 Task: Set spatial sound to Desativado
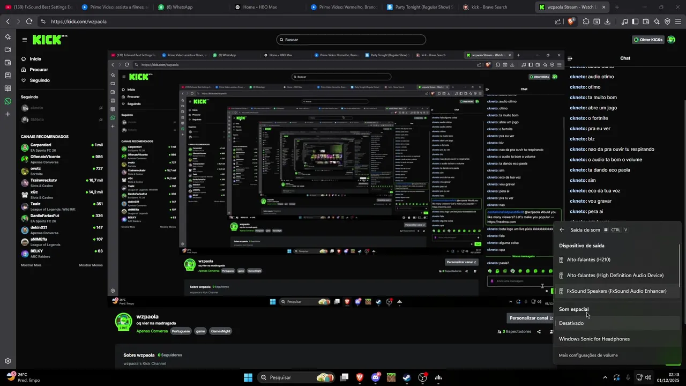click(617, 323)
